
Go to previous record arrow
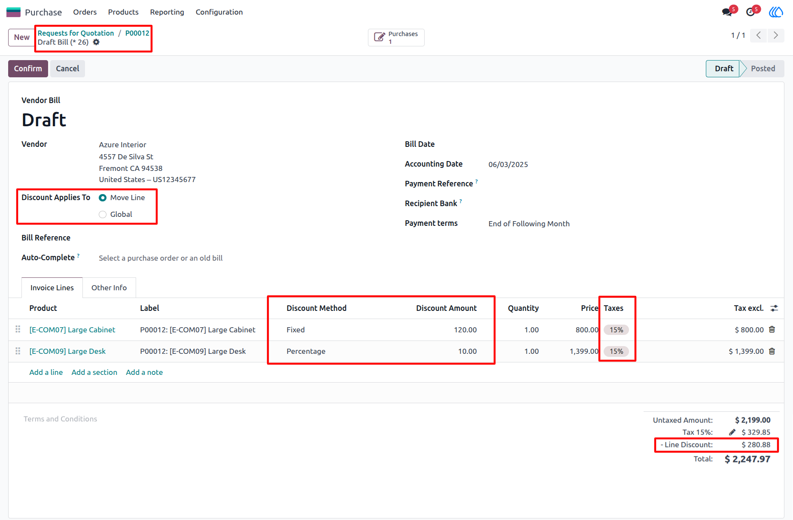click(x=759, y=35)
